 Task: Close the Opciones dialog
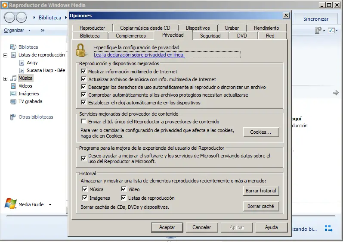286,16
